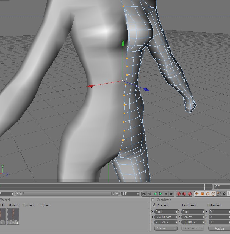Toggle the sound speaker icon in timeline
Screen dimensions: 230x234
click(224, 194)
